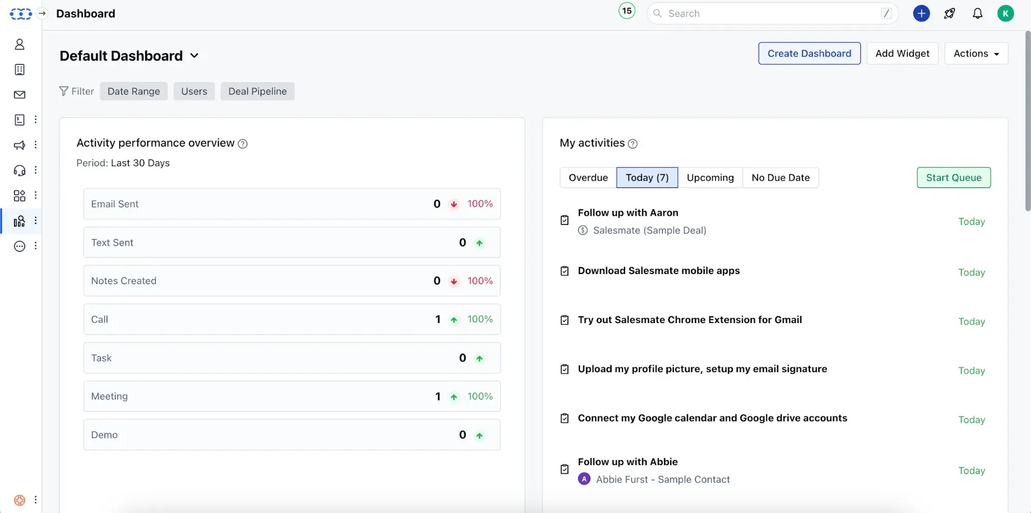Check off 'Download Salesmate mobile apps' activity

point(565,271)
